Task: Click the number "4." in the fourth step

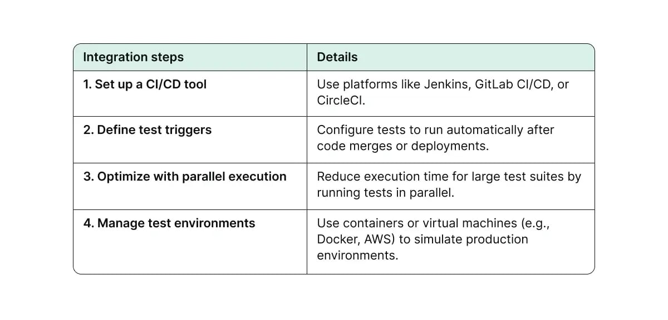Action: [x=89, y=223]
